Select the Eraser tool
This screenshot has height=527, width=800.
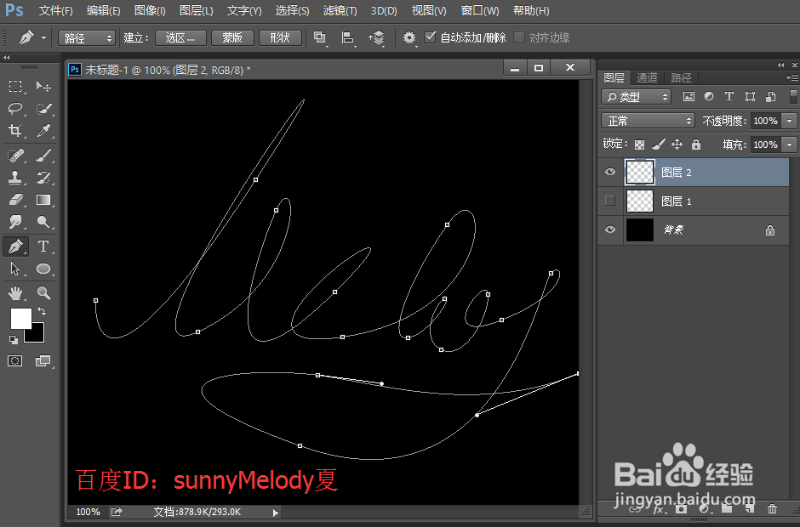[15, 200]
